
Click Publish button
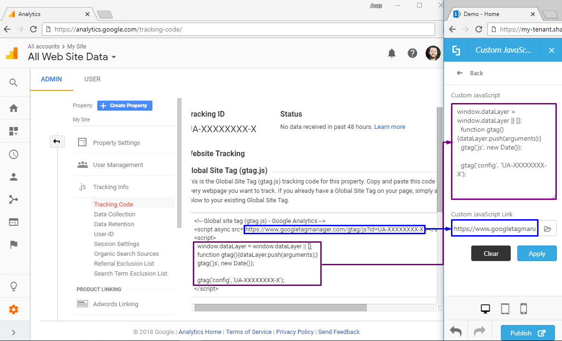(x=528, y=333)
